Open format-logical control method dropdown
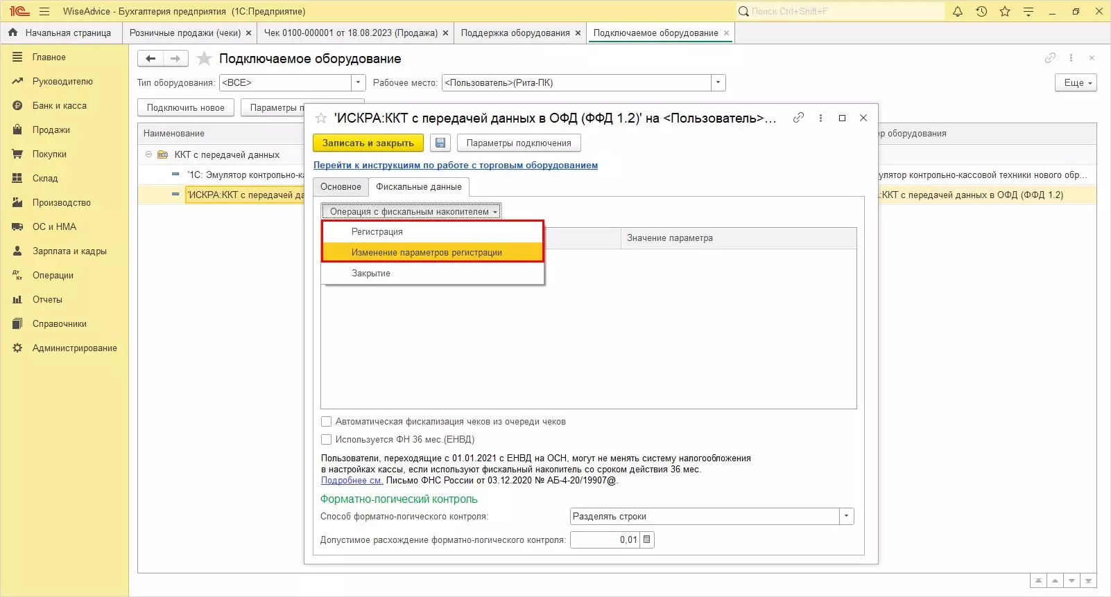Image resolution: width=1111 pixels, height=597 pixels. (x=846, y=516)
